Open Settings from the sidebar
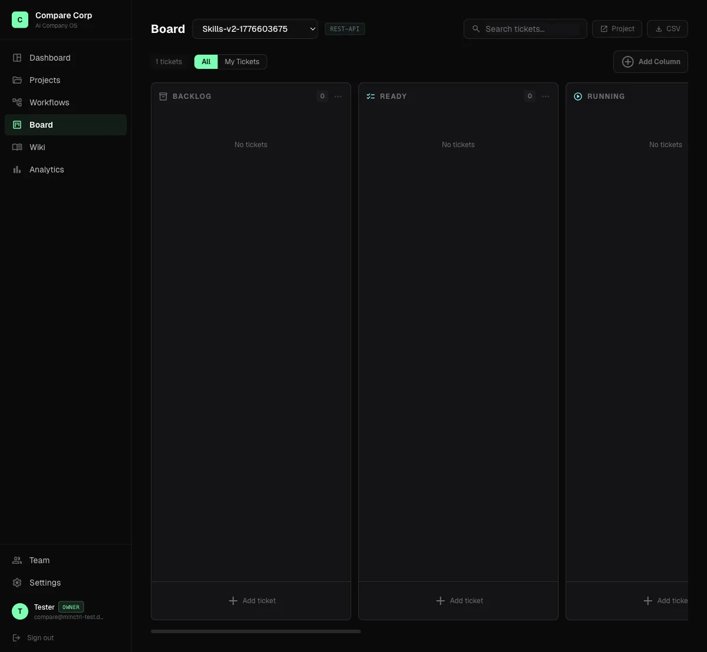Viewport: 707px width, 652px height. point(65,583)
